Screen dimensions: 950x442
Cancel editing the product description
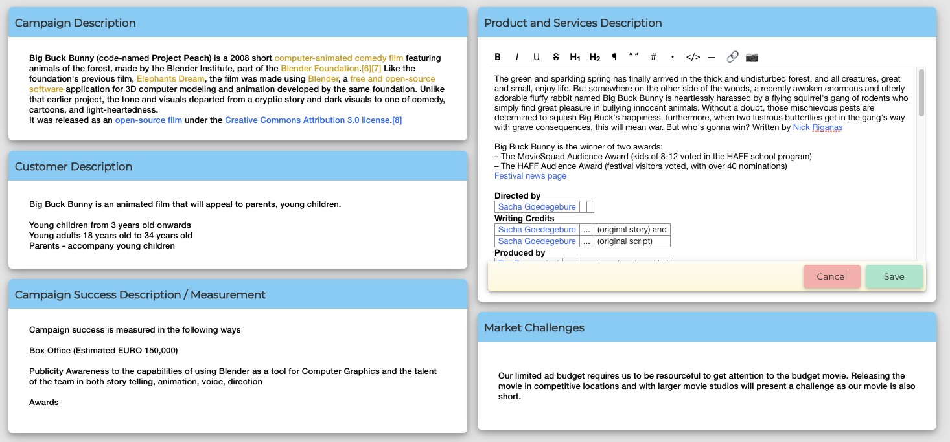pyautogui.click(x=832, y=276)
